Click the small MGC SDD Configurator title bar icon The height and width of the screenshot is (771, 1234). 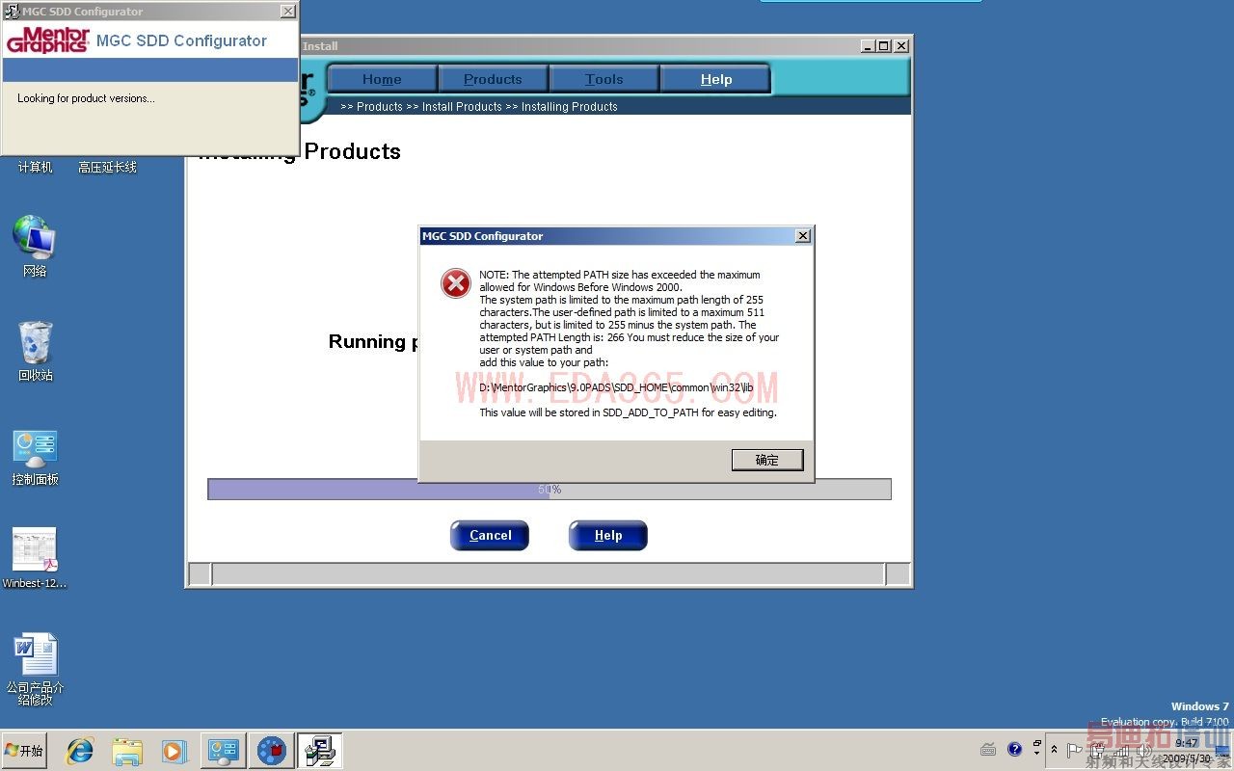[12, 12]
